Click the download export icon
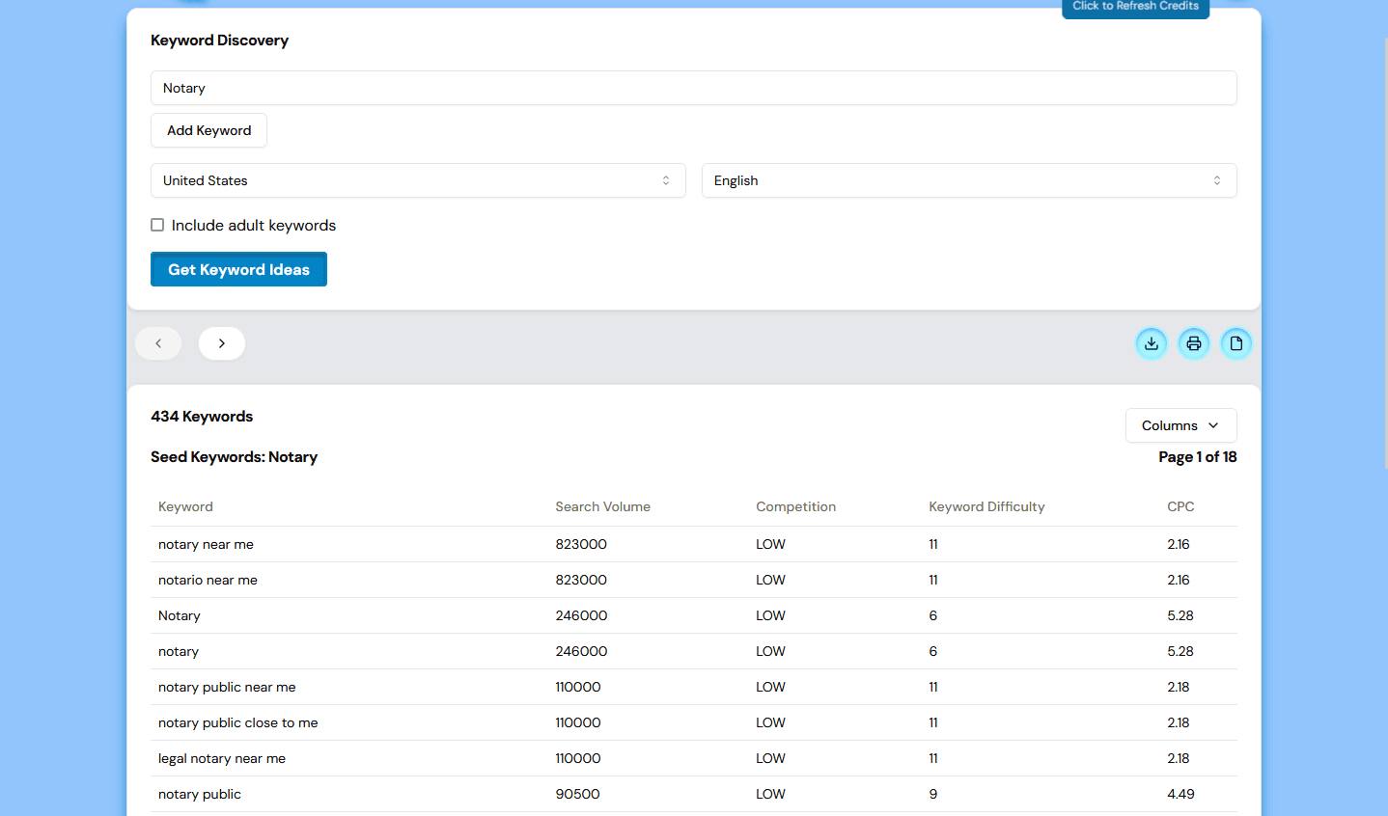 click(1151, 343)
